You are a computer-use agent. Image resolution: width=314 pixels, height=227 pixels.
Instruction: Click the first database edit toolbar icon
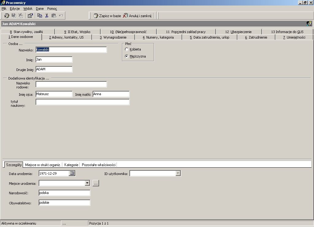click(x=7, y=16)
